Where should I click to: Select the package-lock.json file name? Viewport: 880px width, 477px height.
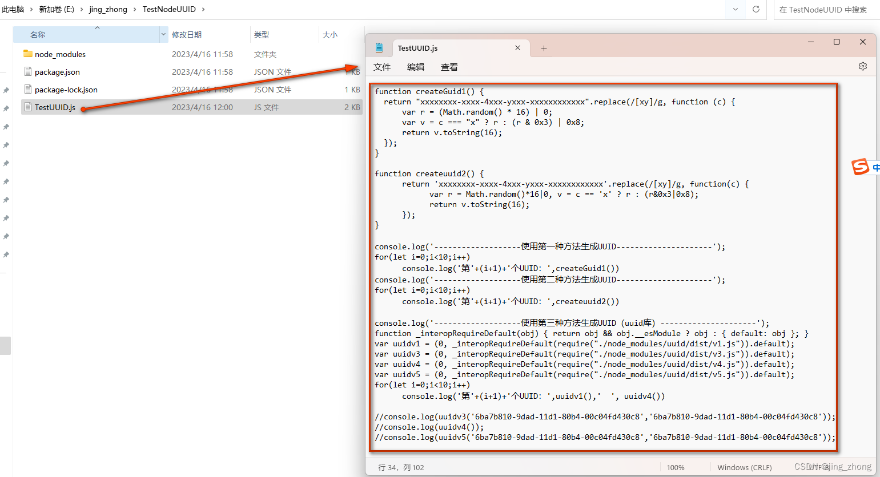[x=66, y=90]
